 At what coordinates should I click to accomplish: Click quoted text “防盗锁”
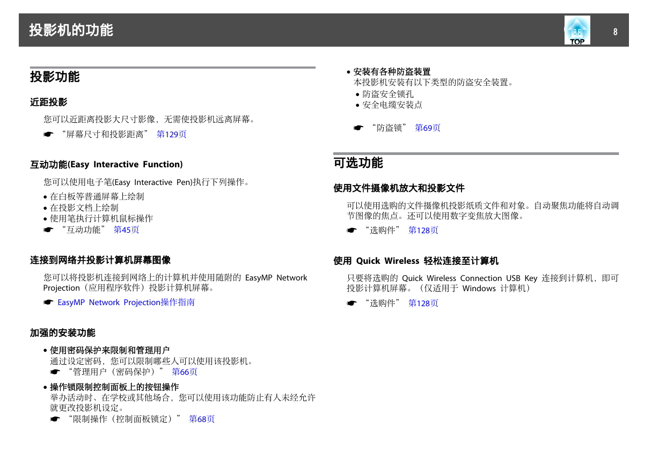point(390,128)
